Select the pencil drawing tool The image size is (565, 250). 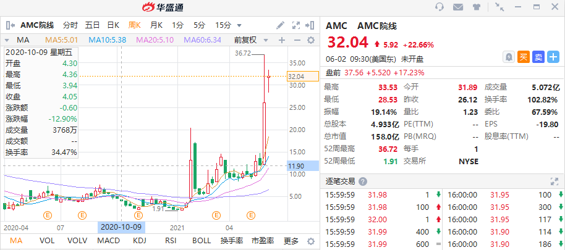click(x=280, y=25)
